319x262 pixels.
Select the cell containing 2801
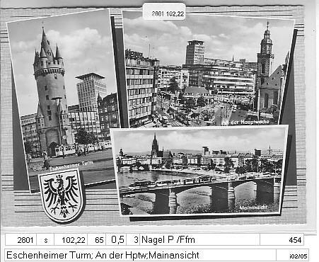point(21,240)
